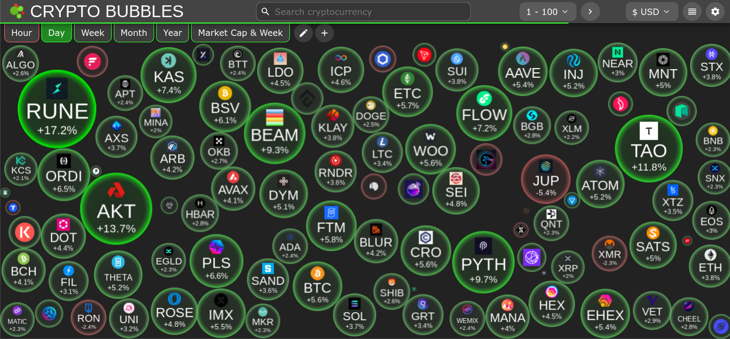Select the UNI bubble
Image resolution: width=730 pixels, height=339 pixels.
point(129,318)
